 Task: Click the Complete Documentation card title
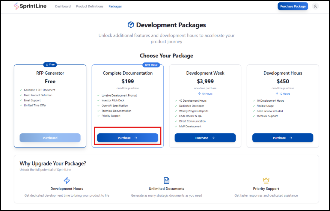(x=128, y=73)
